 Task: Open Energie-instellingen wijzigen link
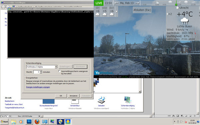pyautogui.click(x=38, y=87)
